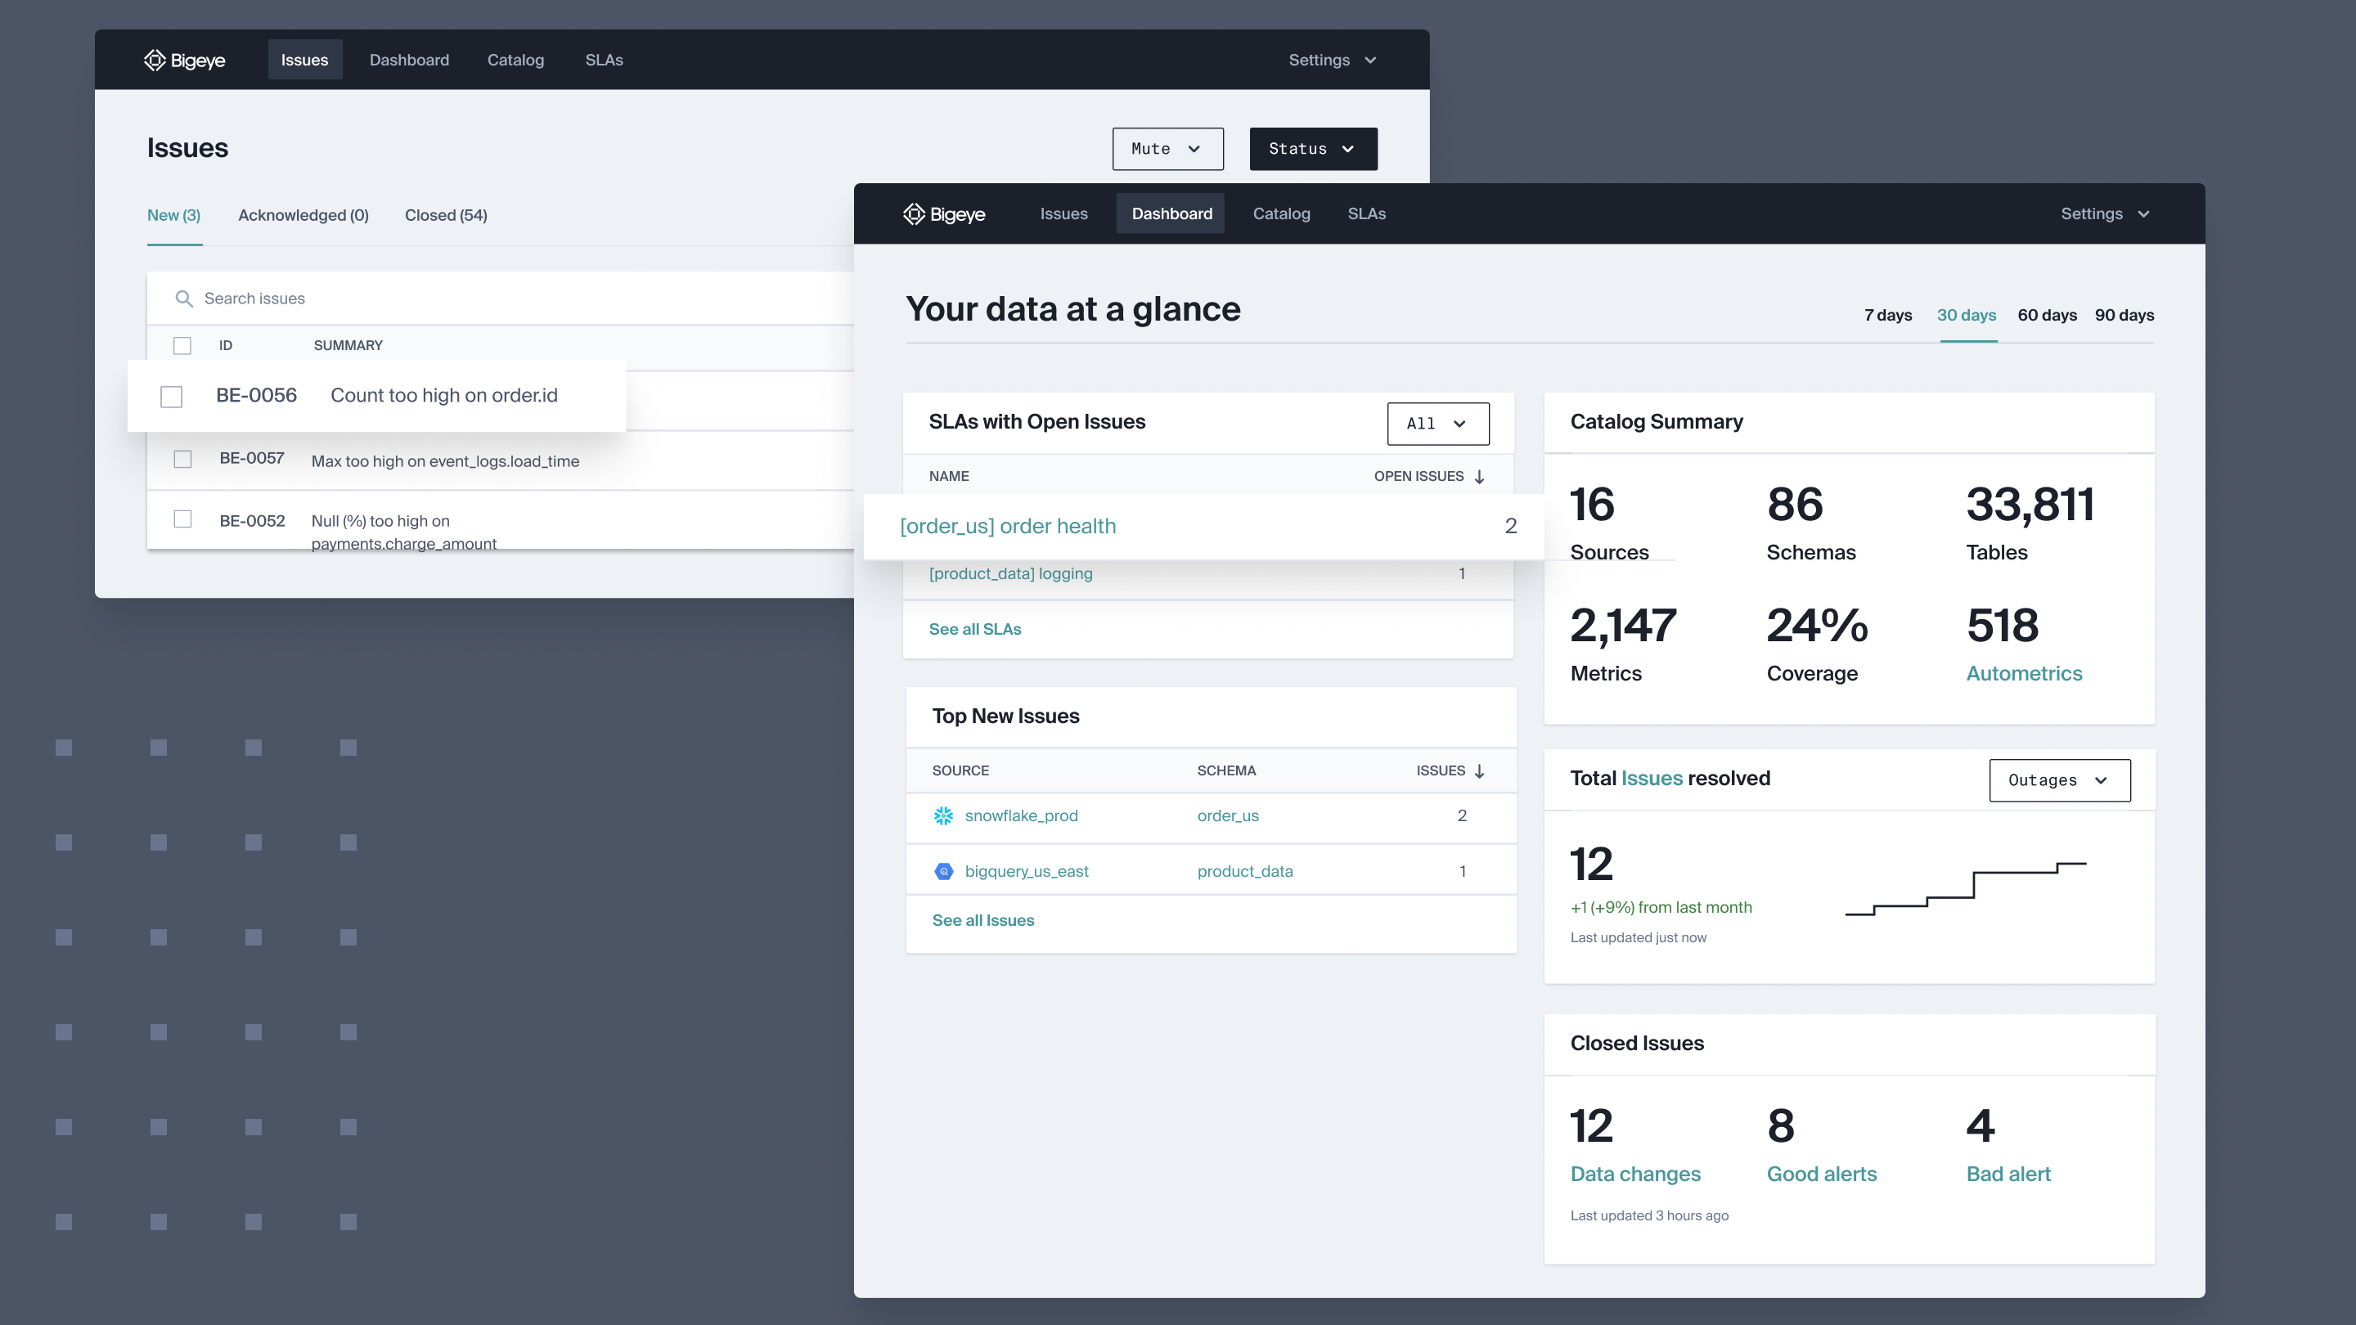Check the checkbox for issue BE-0056
The image size is (2356, 1325).
[x=171, y=396]
